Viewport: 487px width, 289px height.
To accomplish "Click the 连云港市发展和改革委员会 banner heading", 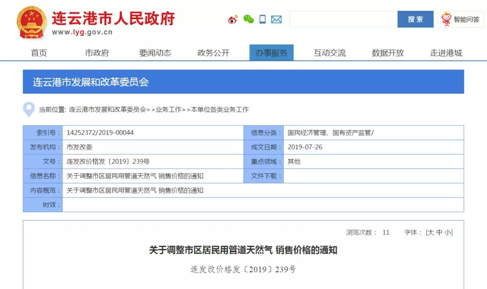I will pos(91,82).
